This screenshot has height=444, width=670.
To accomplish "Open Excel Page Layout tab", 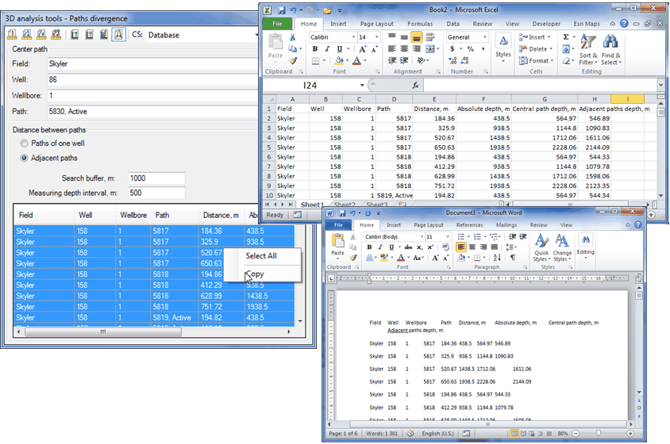I will (x=376, y=24).
